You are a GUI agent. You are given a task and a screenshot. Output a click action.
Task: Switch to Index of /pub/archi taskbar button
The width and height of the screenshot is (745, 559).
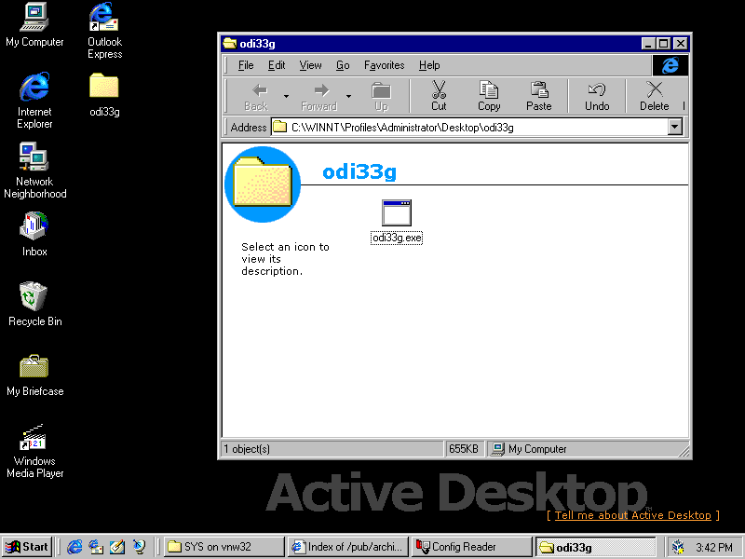coord(347,547)
